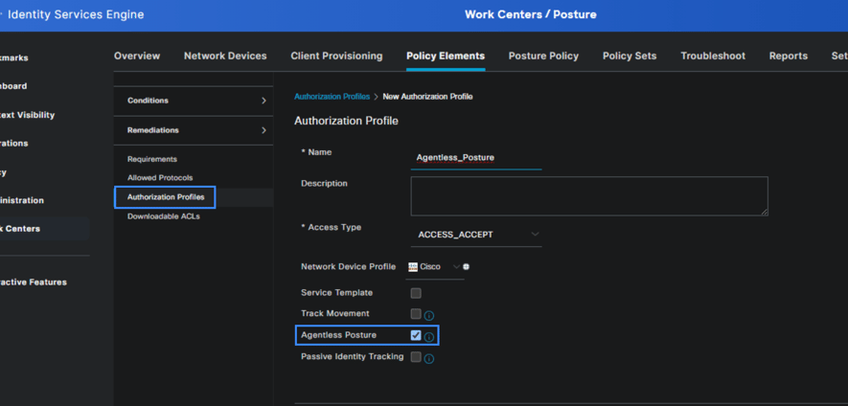Viewport: 848px width, 406px height.
Task: Click the Authorization Profile heading
Action: click(x=346, y=121)
